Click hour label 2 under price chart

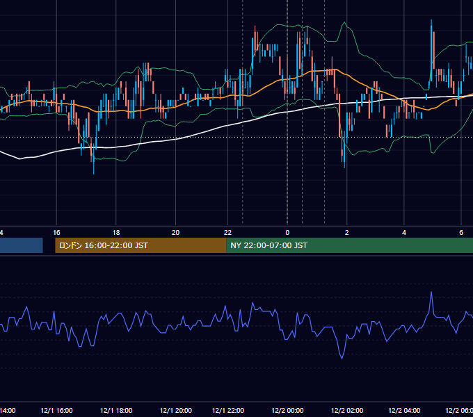[x=347, y=233]
